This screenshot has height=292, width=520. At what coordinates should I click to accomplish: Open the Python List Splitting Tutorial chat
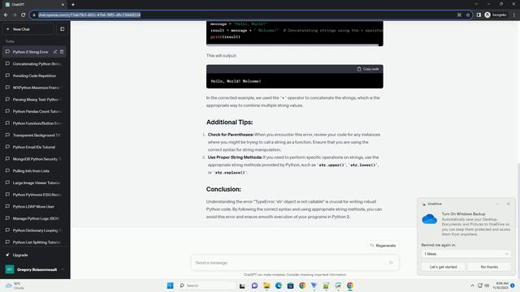(x=34, y=243)
